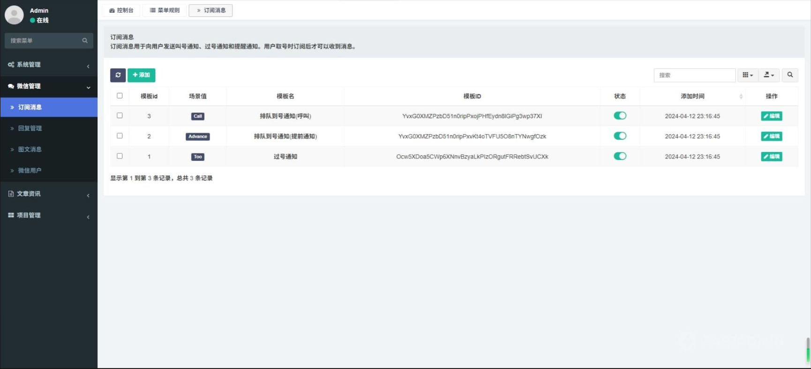Open 回复管理 in the sidebar
This screenshot has width=811, height=369.
pyautogui.click(x=49, y=128)
